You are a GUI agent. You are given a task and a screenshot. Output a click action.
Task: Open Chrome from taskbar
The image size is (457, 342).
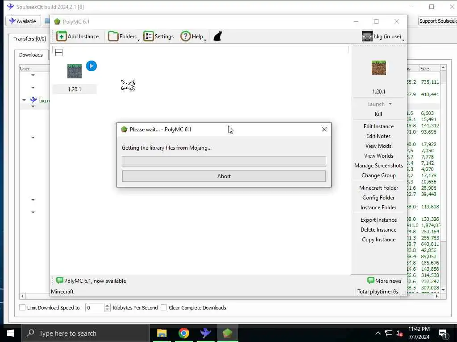tap(183, 333)
